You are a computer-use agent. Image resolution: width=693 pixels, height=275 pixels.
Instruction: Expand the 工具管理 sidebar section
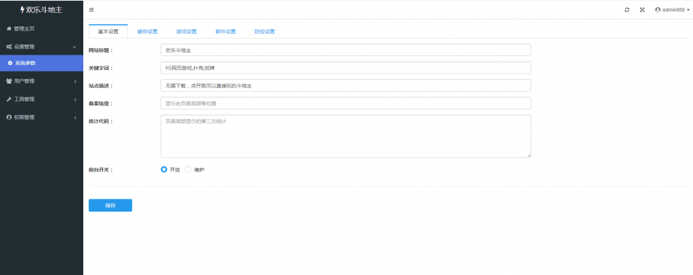pos(41,99)
